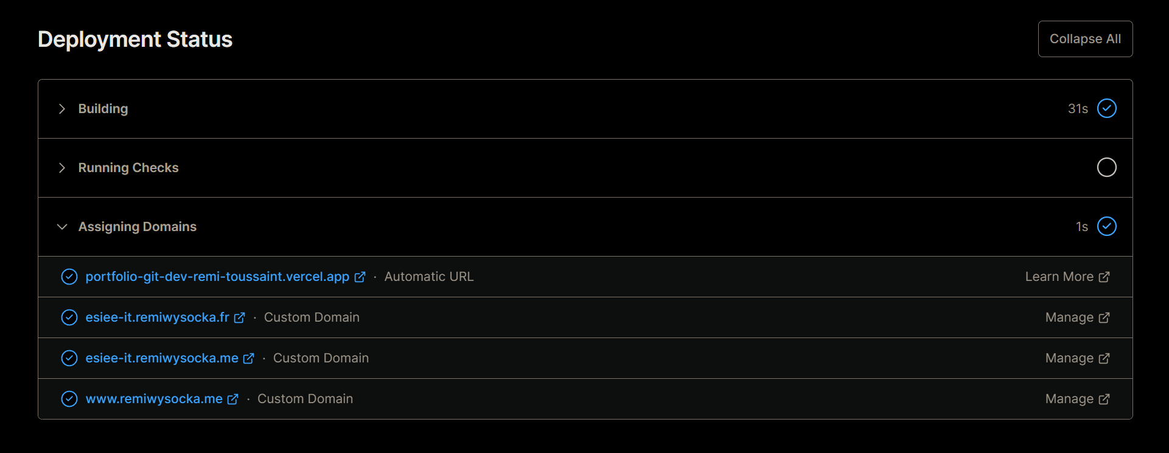Collapse the Assigning Domains section chevron

61,227
